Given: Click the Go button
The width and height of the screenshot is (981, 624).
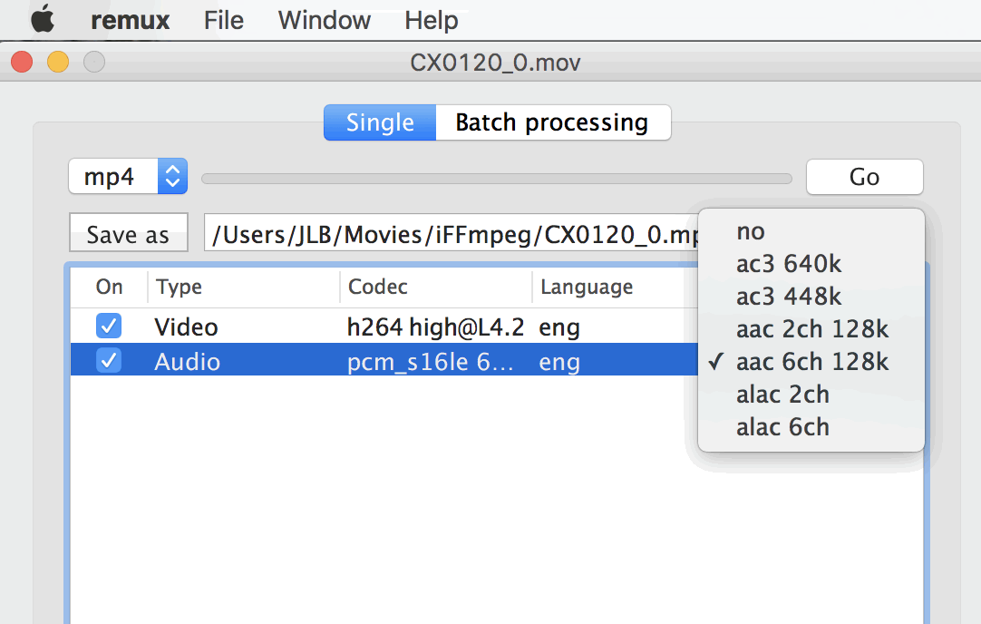Looking at the screenshot, I should (x=864, y=177).
